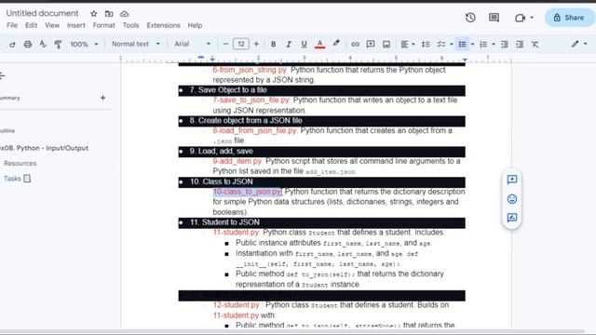Toggle the numbered list
This screenshot has width=596, height=335.
(483, 44)
